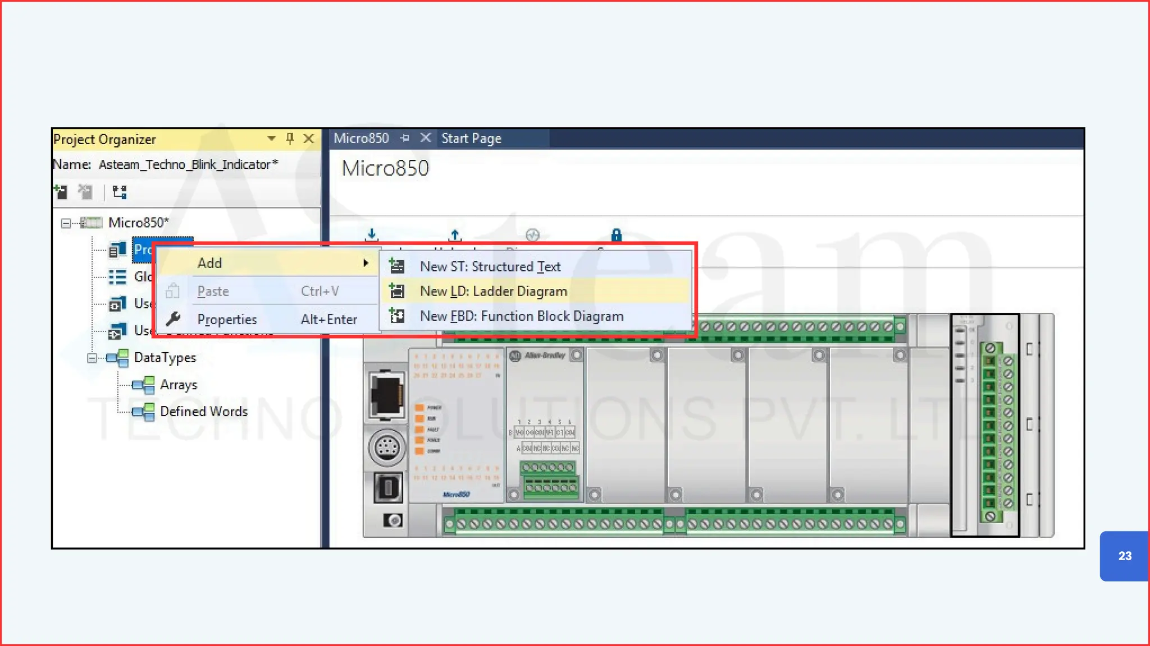Viewport: 1150px width, 646px height.
Task: Pin the Project Organizer panel
Action: click(x=290, y=139)
